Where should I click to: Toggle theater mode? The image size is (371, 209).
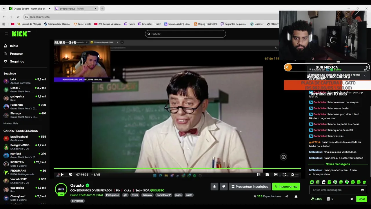[x=276, y=174]
